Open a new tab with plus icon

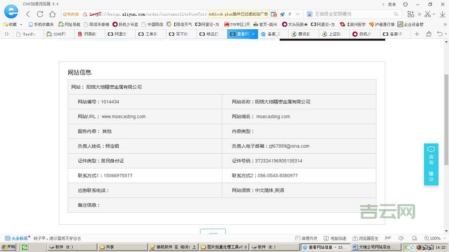[417, 34]
